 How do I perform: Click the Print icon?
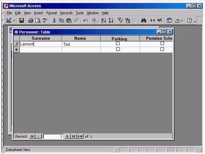[x=31, y=20]
